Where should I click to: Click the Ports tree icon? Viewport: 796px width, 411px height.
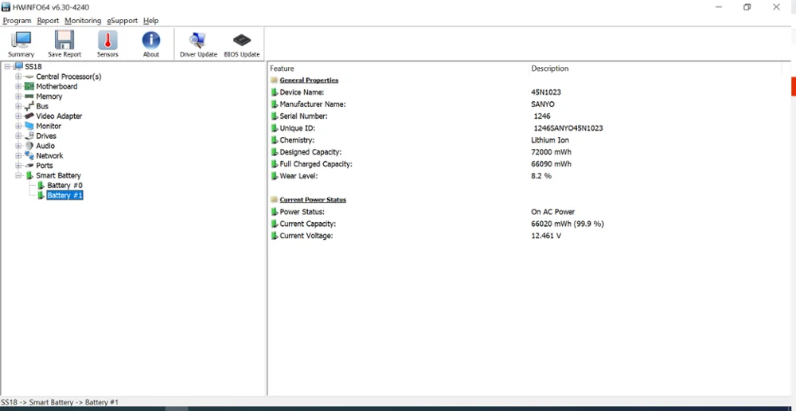[x=29, y=166]
